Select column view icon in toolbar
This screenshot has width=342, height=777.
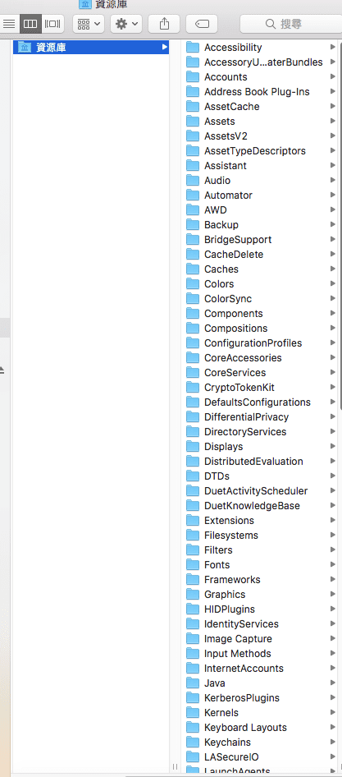pos(30,23)
